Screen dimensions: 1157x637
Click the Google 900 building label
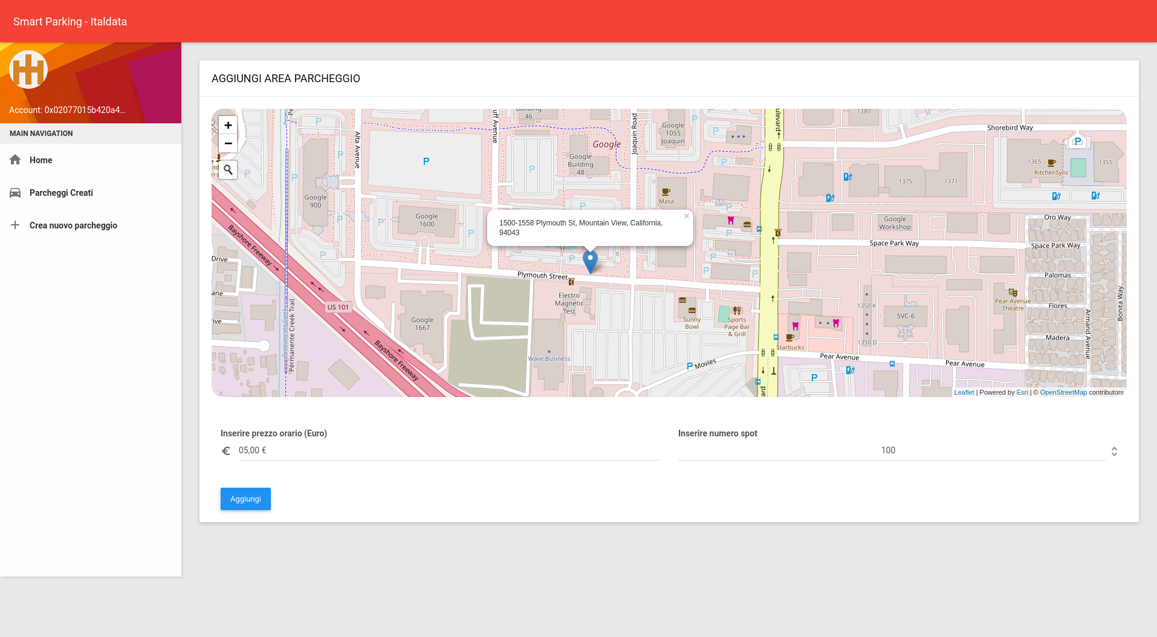pyautogui.click(x=316, y=201)
